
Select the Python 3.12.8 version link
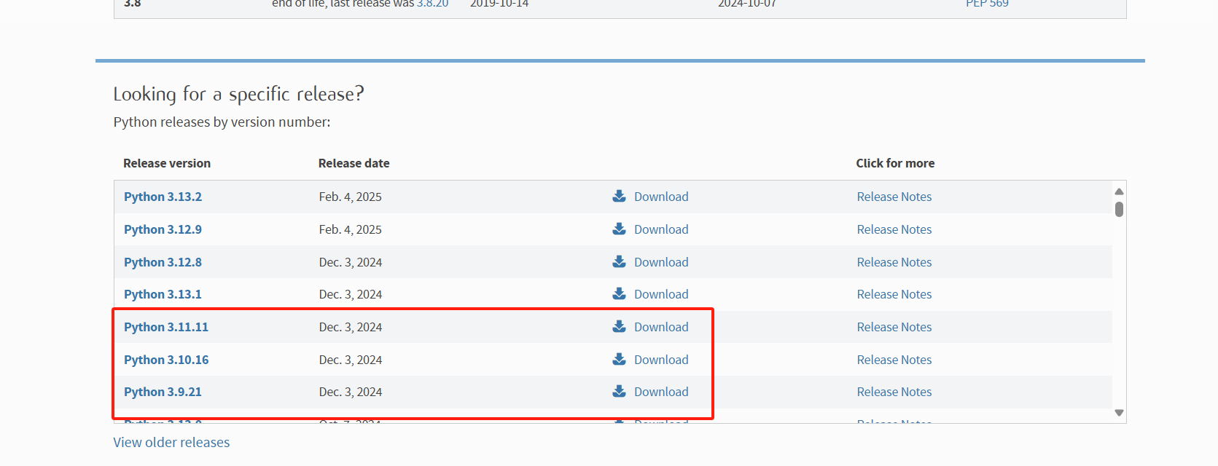coord(163,262)
